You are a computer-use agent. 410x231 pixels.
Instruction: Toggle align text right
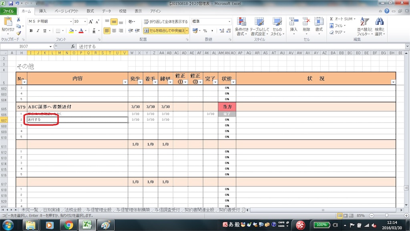tap(121, 30)
